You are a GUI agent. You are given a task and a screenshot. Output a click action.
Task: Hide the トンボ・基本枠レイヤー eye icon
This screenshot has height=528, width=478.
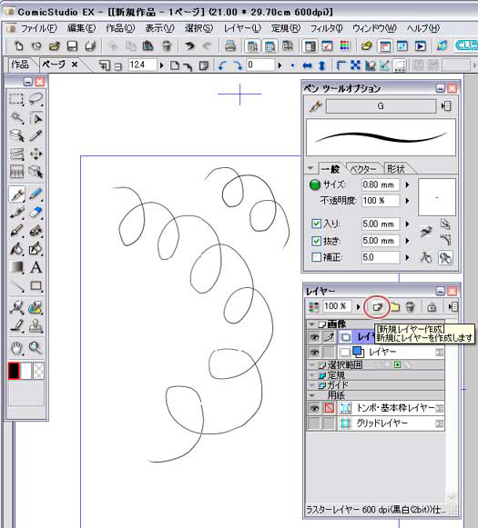point(314,408)
